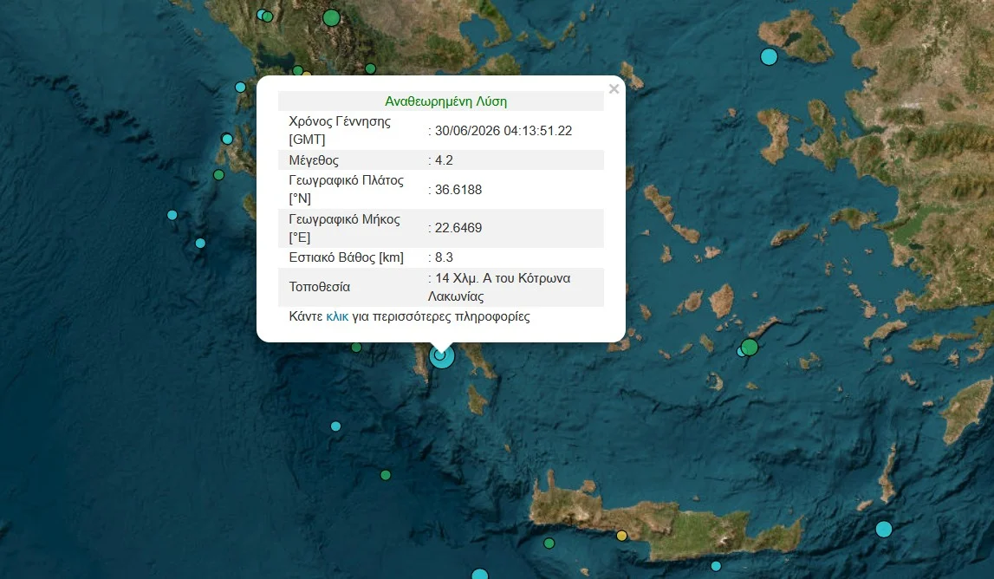Click the large cyan marker east of Crete
Image resolution: width=994 pixels, height=579 pixels.
[x=884, y=529]
